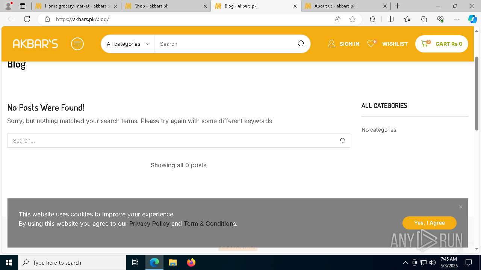Open the Collections panel
This screenshot has height=270, width=481.
(x=424, y=19)
